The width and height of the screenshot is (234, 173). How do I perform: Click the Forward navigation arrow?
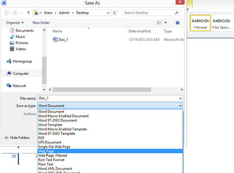15,13
